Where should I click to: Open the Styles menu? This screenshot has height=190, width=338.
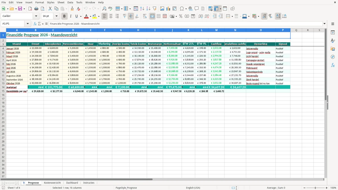(51, 2)
